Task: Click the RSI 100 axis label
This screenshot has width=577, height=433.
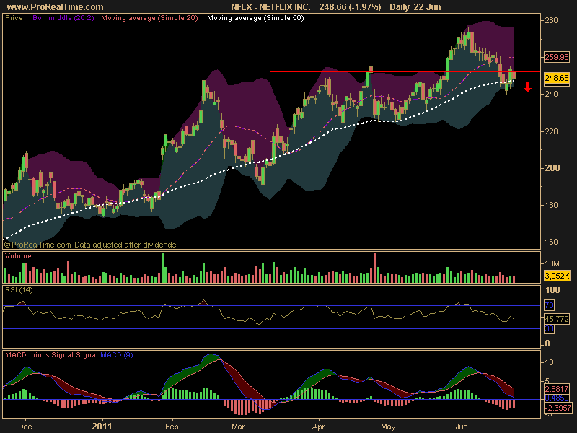Action: click(x=552, y=290)
